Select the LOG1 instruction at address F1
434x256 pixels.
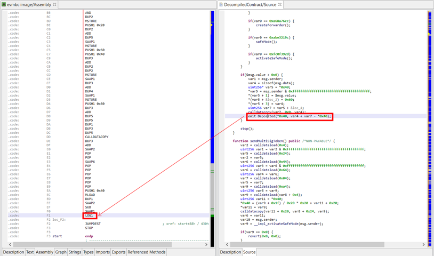click(90, 215)
